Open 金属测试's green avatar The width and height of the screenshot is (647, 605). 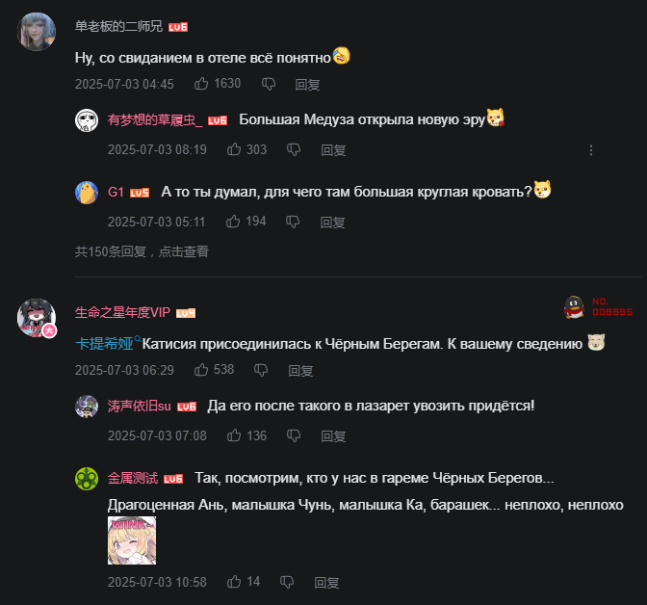pyautogui.click(x=87, y=479)
